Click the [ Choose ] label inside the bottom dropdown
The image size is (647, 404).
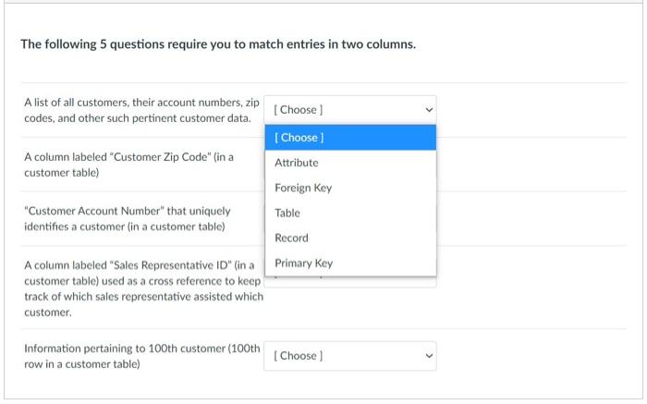[x=299, y=356]
